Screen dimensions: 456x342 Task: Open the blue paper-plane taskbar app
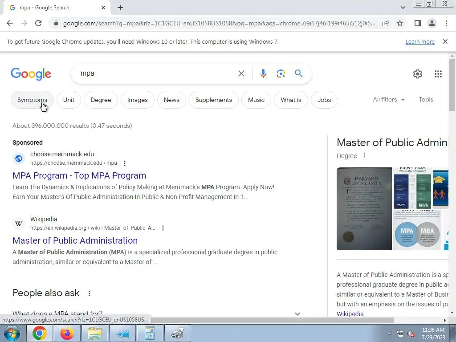point(122,333)
